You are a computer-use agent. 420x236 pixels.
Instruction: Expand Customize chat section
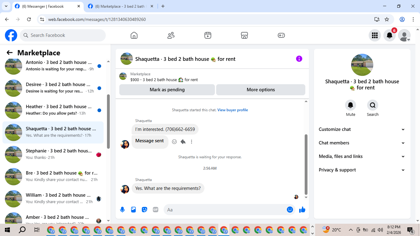click(362, 129)
